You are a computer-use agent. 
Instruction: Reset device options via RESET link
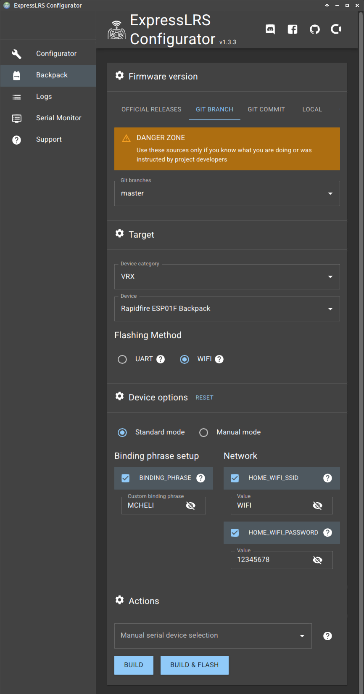[204, 398]
